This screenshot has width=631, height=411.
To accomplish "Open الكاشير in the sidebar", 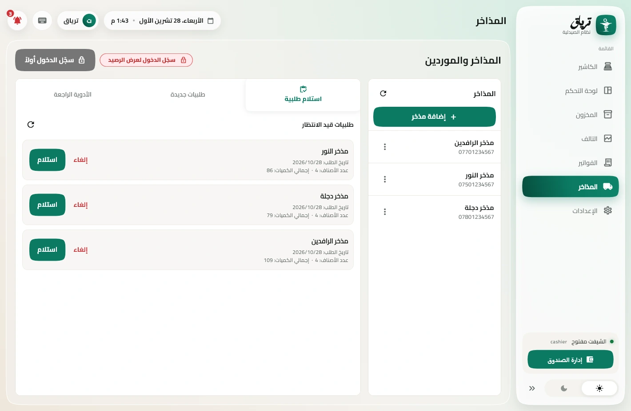I will tap(571, 67).
